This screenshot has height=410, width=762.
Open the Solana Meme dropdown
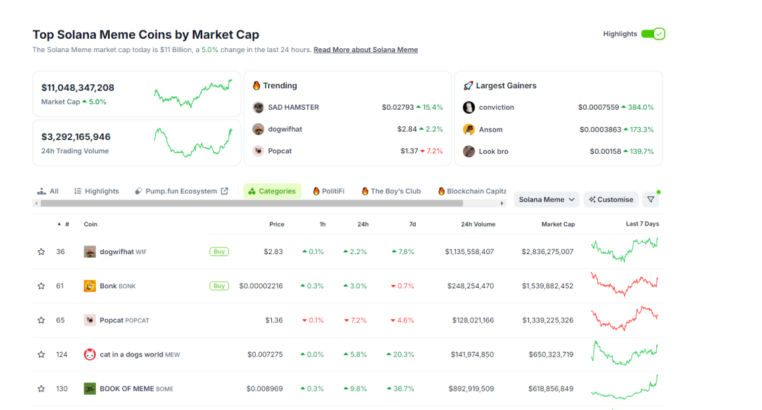pos(546,199)
